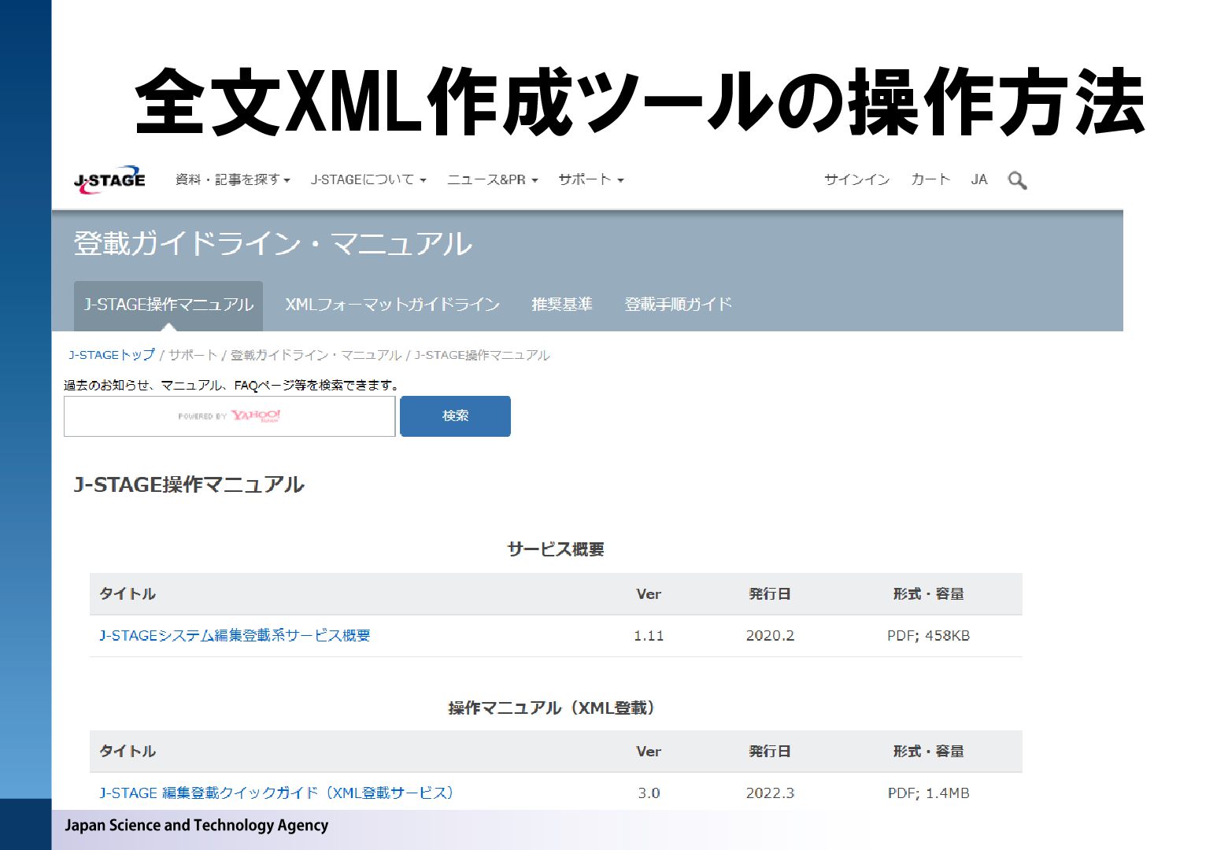Viewport: 1228px width, 850px height.
Task: Click the 3.0 version cell
Action: pyautogui.click(x=649, y=793)
